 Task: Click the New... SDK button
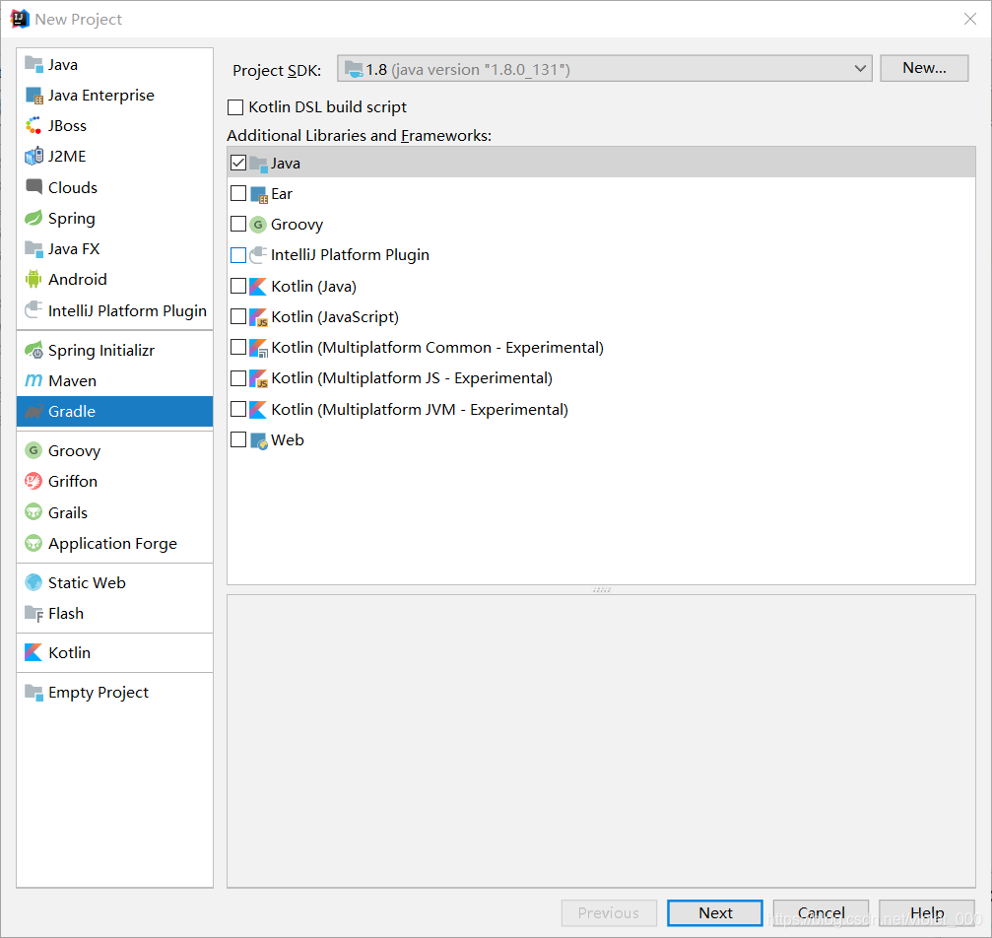click(924, 68)
